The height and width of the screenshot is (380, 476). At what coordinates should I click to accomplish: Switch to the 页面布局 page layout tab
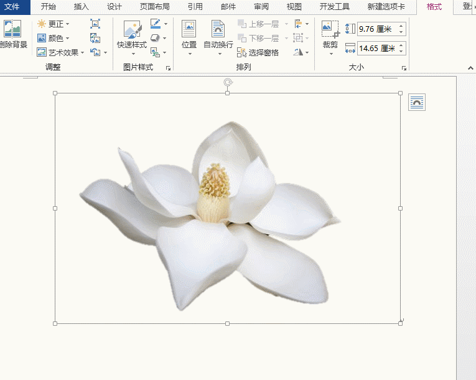pyautogui.click(x=155, y=7)
